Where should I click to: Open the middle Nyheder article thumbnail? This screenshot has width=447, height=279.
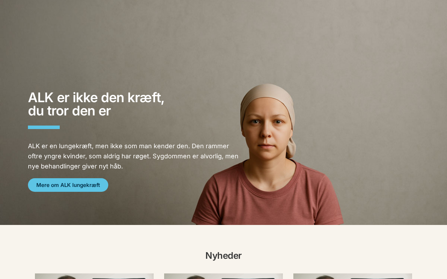tap(223, 276)
